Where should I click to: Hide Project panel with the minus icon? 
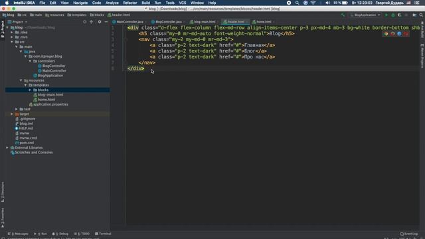point(106,22)
